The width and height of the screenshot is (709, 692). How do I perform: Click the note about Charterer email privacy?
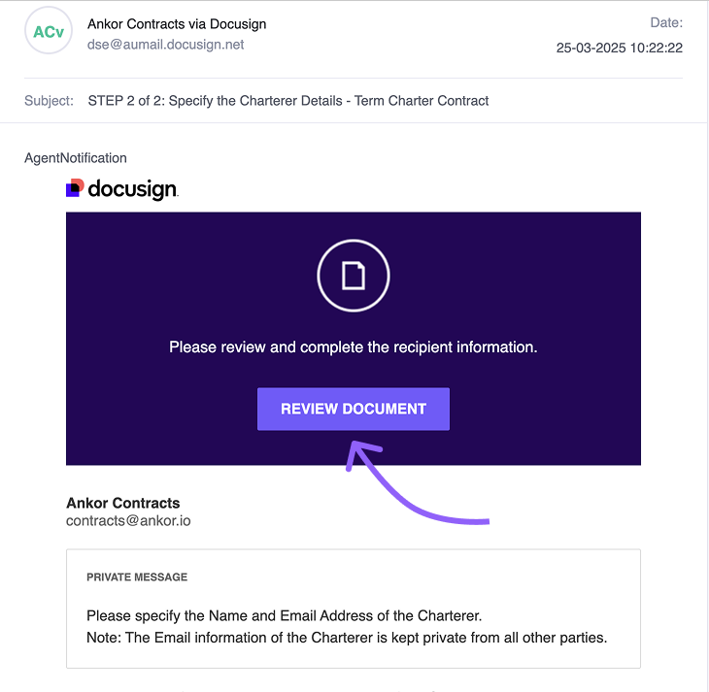pyautogui.click(x=347, y=638)
